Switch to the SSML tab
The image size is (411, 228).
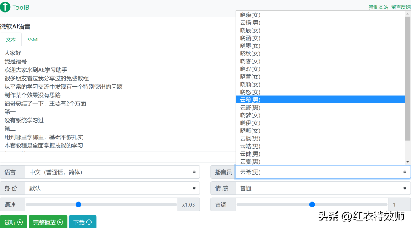click(x=33, y=39)
